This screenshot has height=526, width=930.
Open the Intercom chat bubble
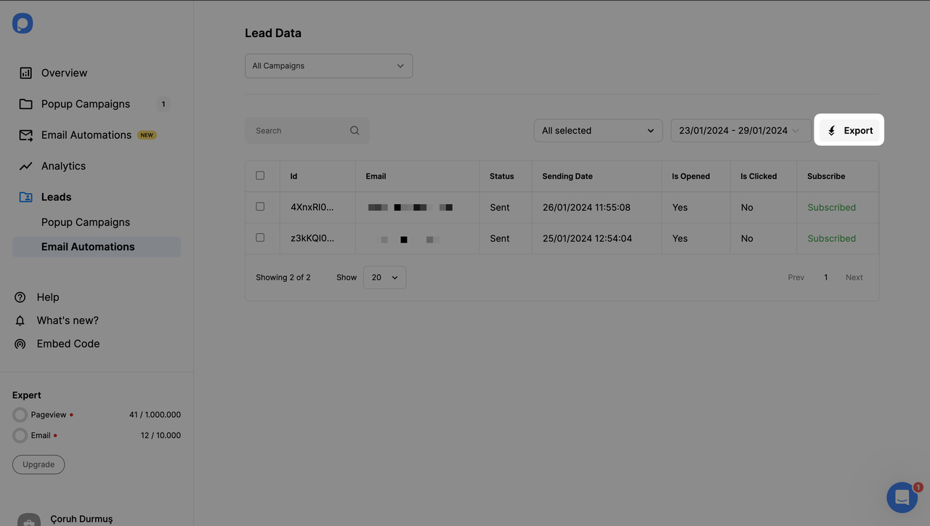[x=902, y=497]
